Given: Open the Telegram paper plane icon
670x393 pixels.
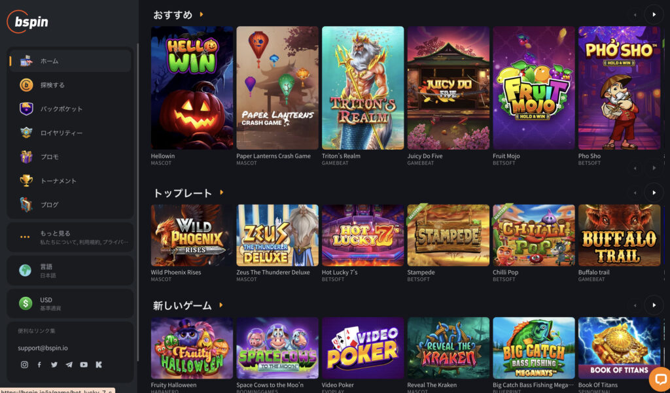Looking at the screenshot, I should point(69,365).
